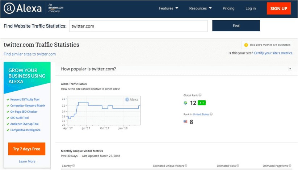The image size is (298, 170).
Task: Open help icon beside Rank in United States
Action: (x=211, y=114)
